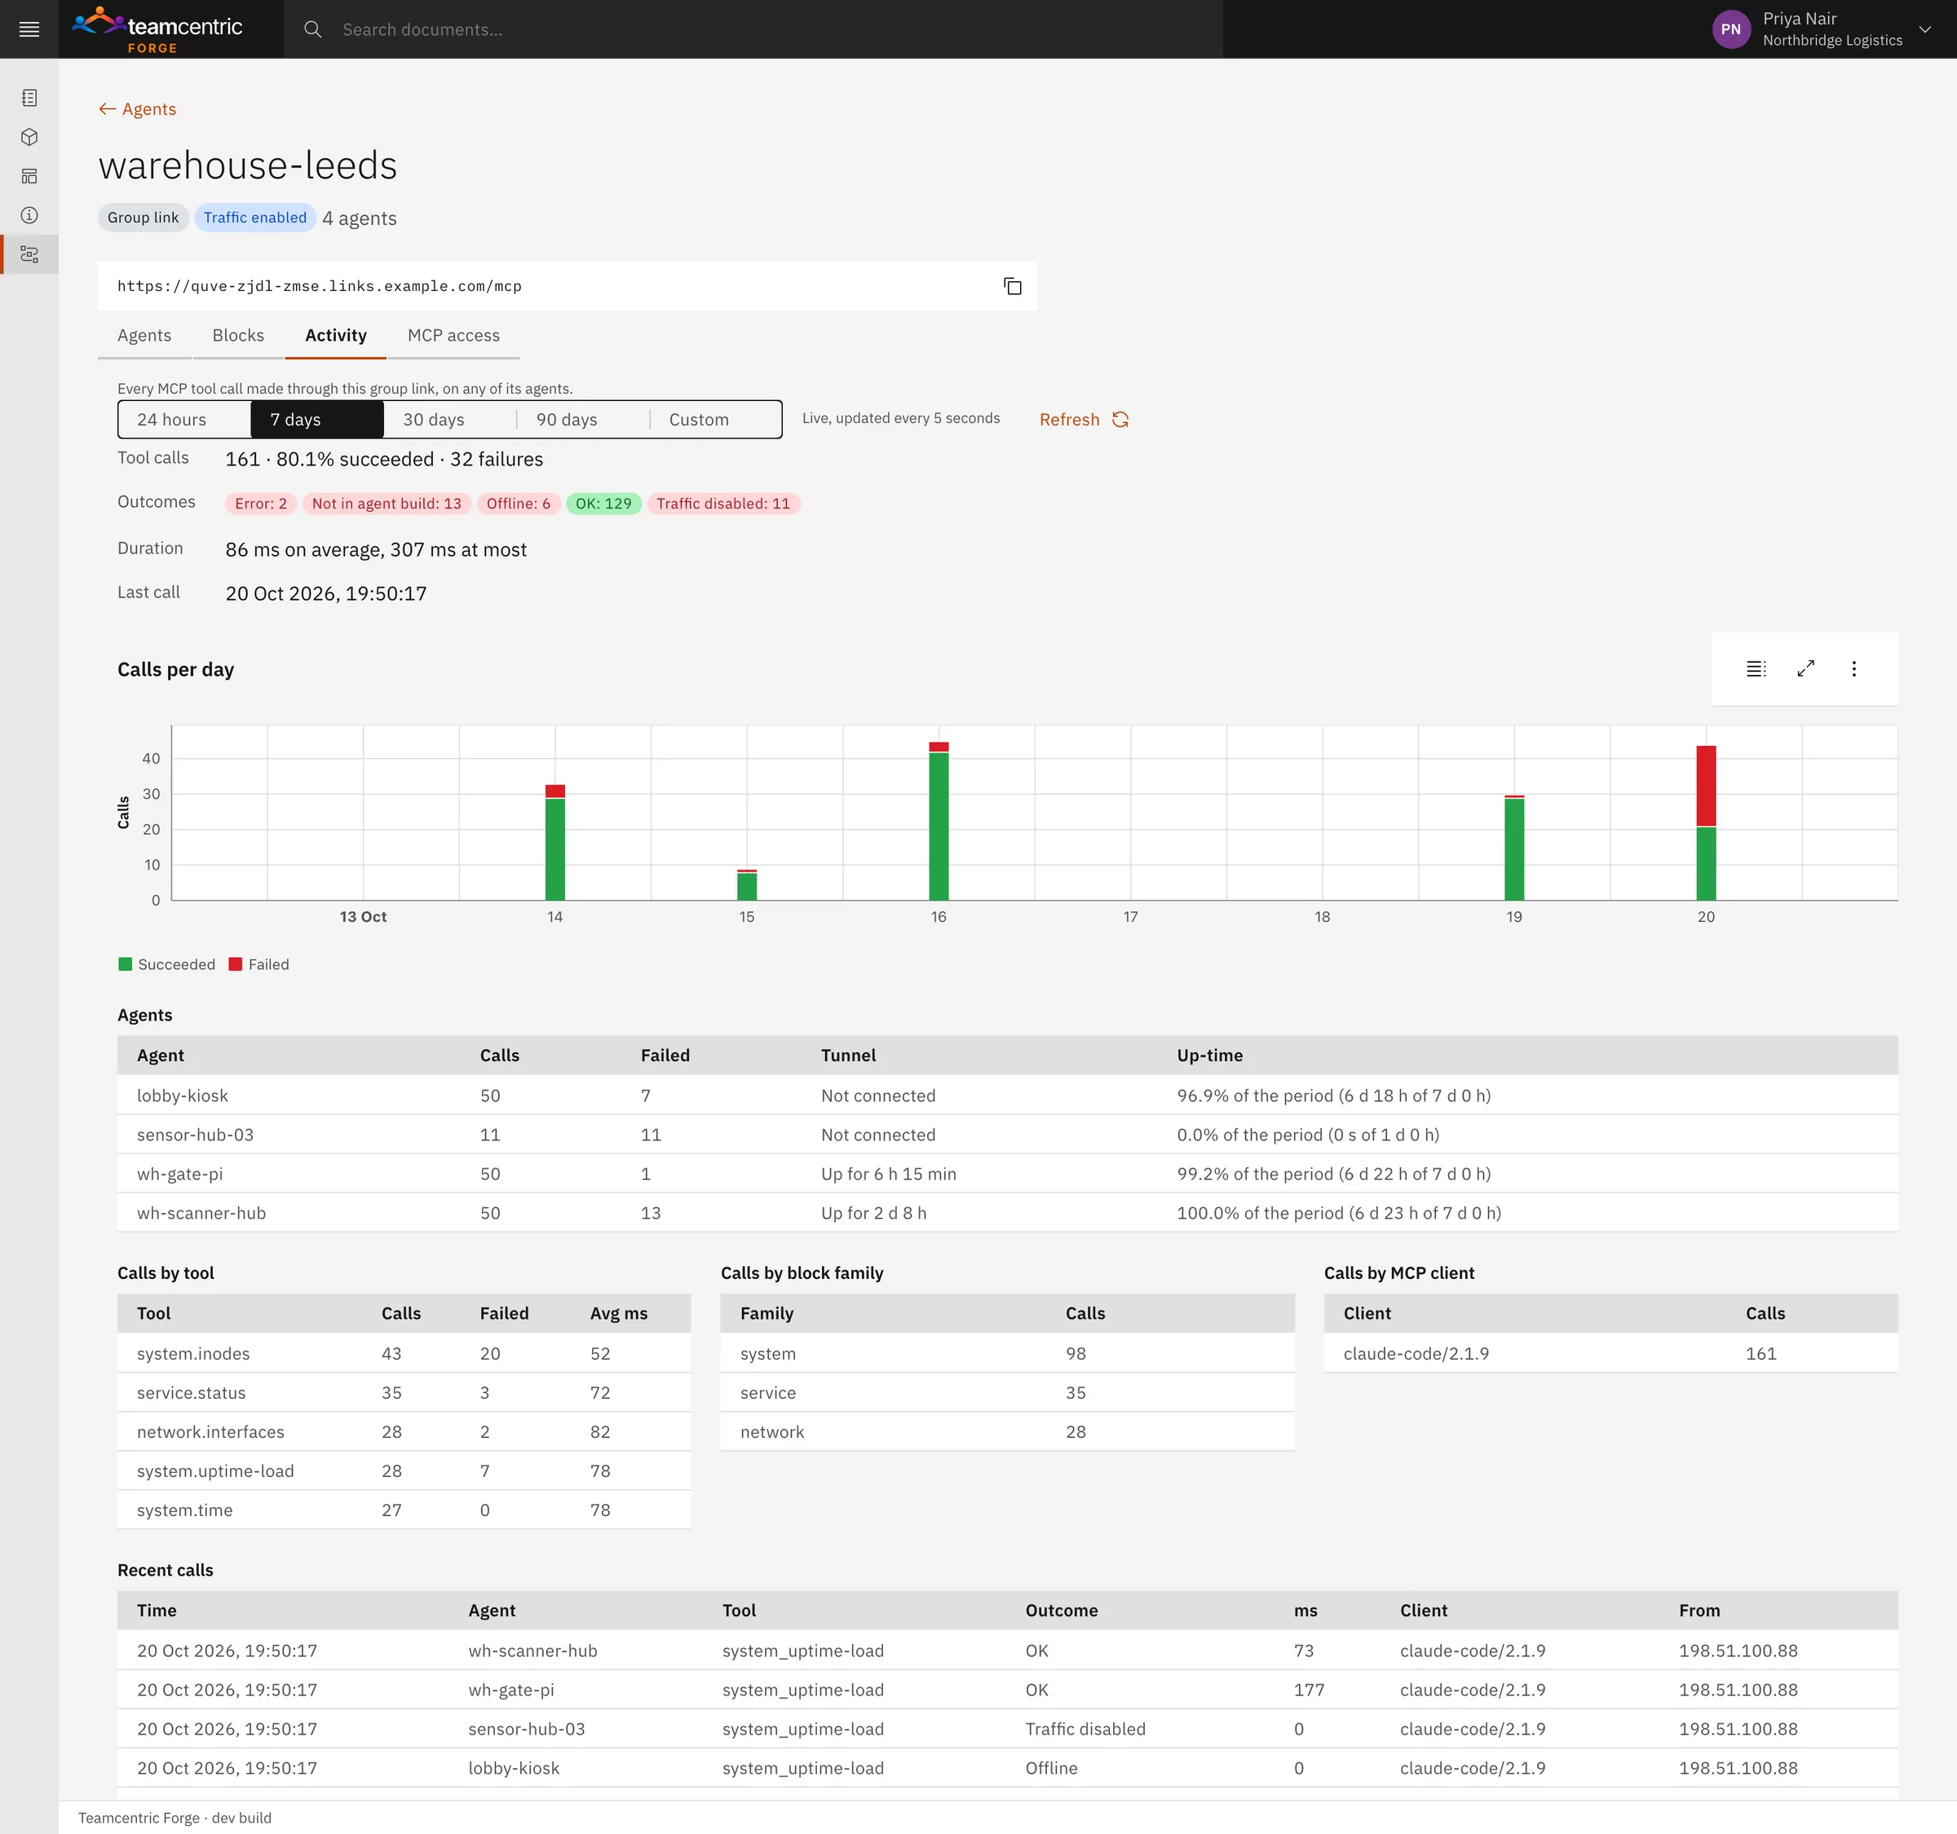Switch to the Activity tab
The height and width of the screenshot is (1834, 1957).
click(x=336, y=336)
